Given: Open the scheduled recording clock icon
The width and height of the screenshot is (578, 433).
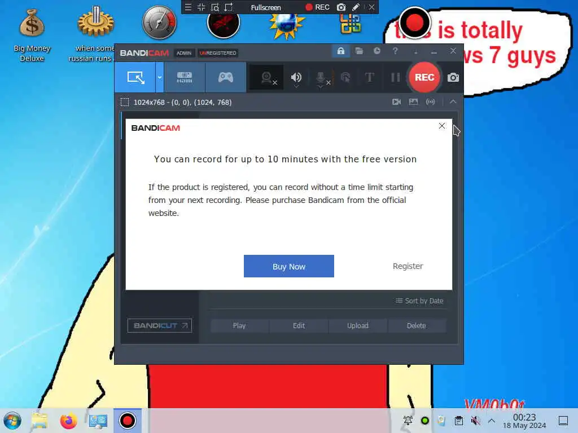Looking at the screenshot, I should pyautogui.click(x=376, y=51).
